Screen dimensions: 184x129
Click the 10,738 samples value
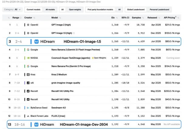[x=141, y=25]
